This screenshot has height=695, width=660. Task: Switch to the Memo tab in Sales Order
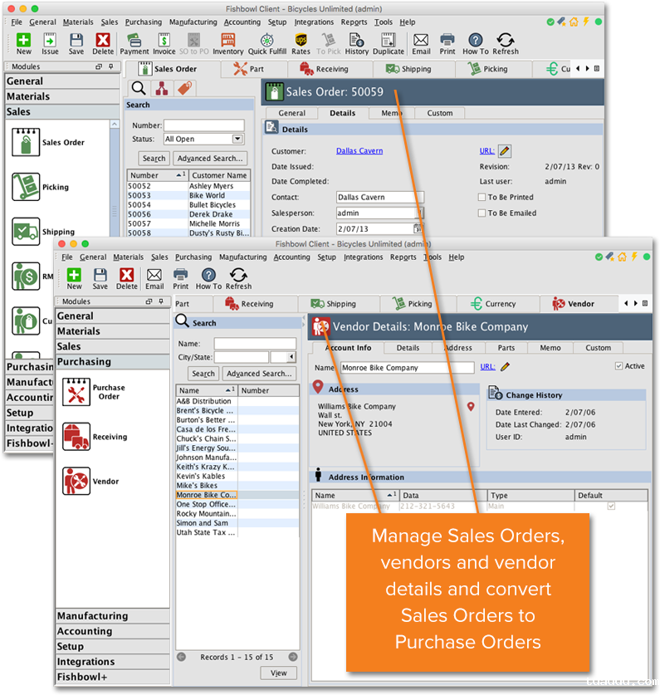[x=392, y=113]
